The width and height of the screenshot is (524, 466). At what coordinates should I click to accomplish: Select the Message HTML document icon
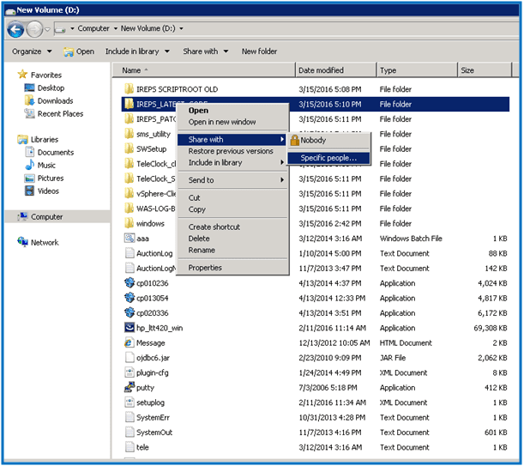tap(129, 342)
